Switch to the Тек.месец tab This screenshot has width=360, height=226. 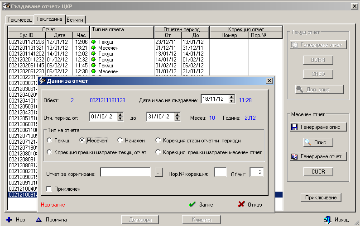point(19,20)
